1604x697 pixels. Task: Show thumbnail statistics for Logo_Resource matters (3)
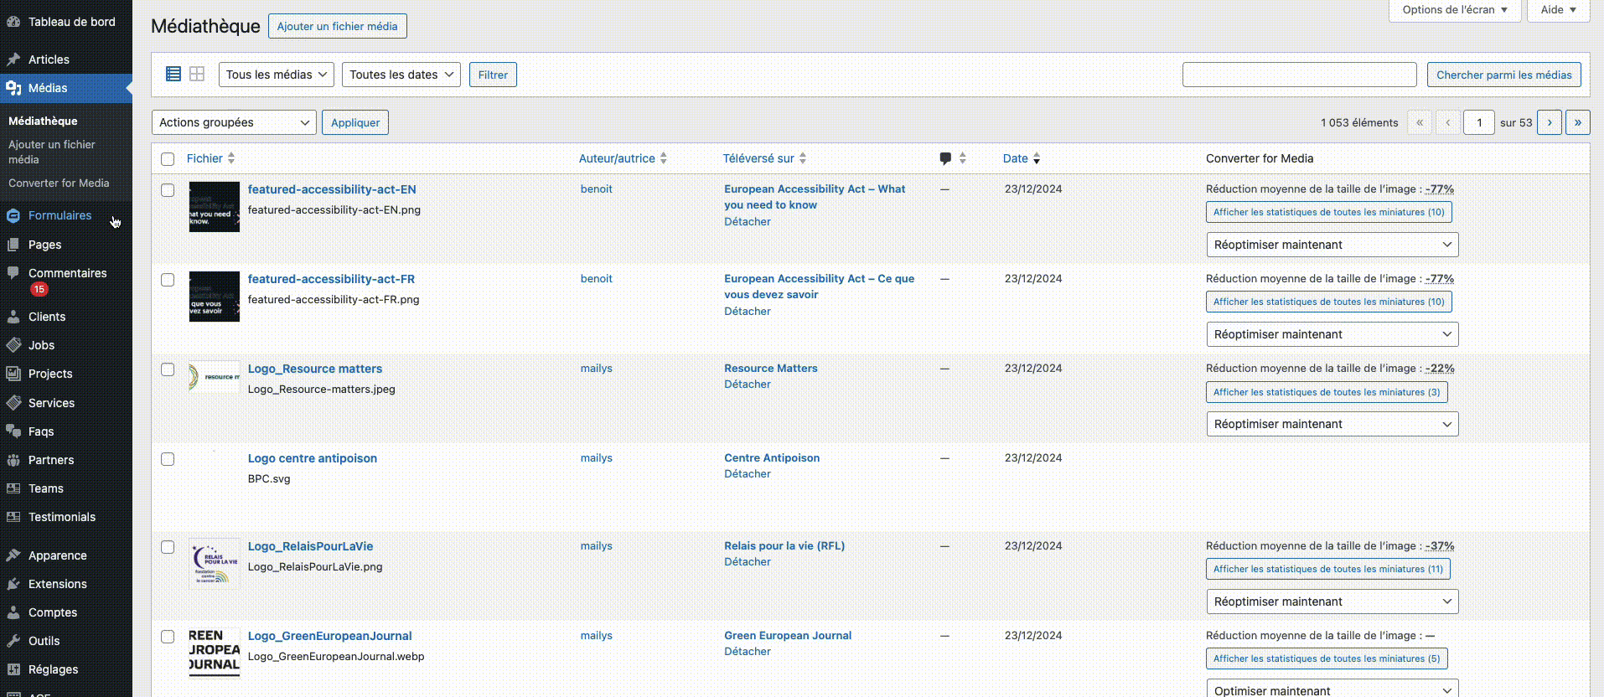(1327, 392)
